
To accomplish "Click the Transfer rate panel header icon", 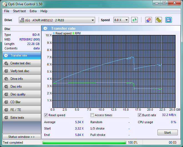I will click(45, 28).
